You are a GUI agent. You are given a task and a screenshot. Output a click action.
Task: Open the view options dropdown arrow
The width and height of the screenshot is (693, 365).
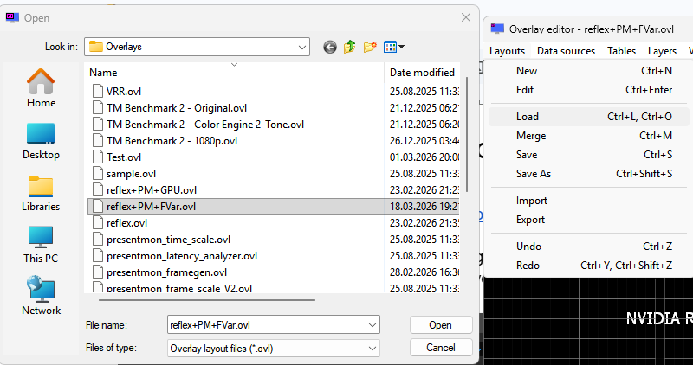point(401,47)
